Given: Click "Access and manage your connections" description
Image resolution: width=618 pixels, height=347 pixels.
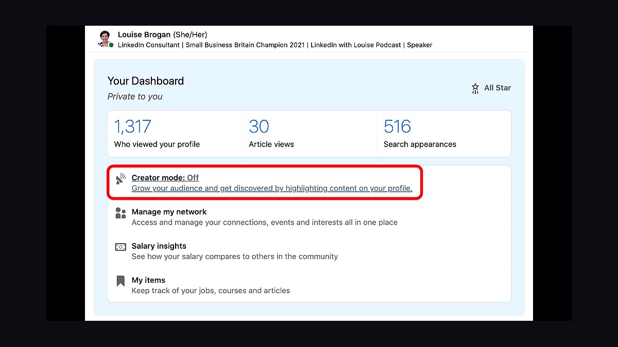Looking at the screenshot, I should pos(265,223).
